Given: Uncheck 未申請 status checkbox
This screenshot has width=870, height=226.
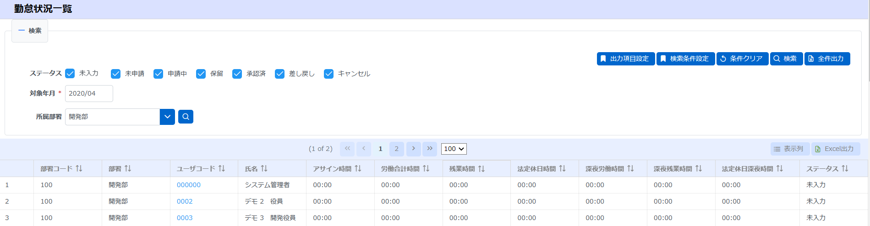Looking at the screenshot, I should point(115,74).
